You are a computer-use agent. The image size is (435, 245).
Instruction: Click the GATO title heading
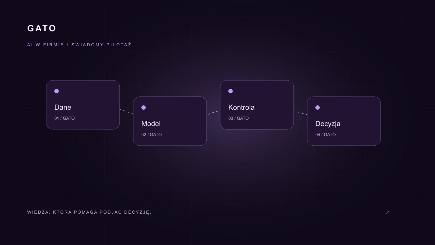(42, 28)
